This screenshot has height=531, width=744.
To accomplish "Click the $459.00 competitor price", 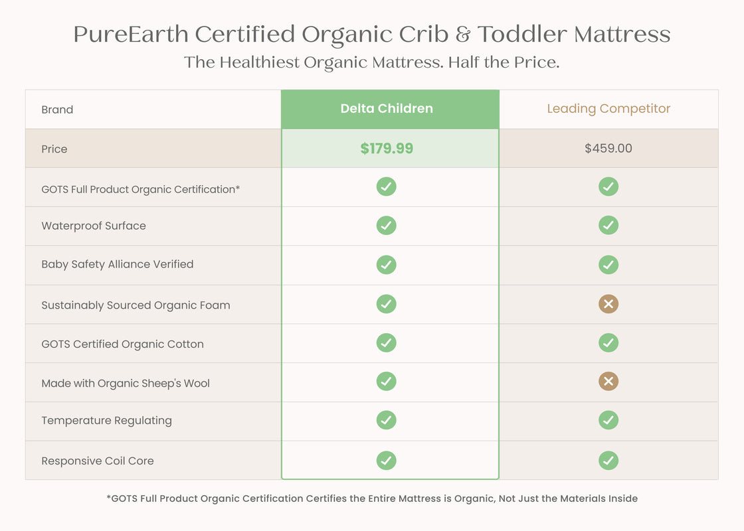I will [608, 149].
